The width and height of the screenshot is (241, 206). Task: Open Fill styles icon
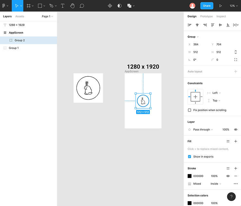coord(228,141)
